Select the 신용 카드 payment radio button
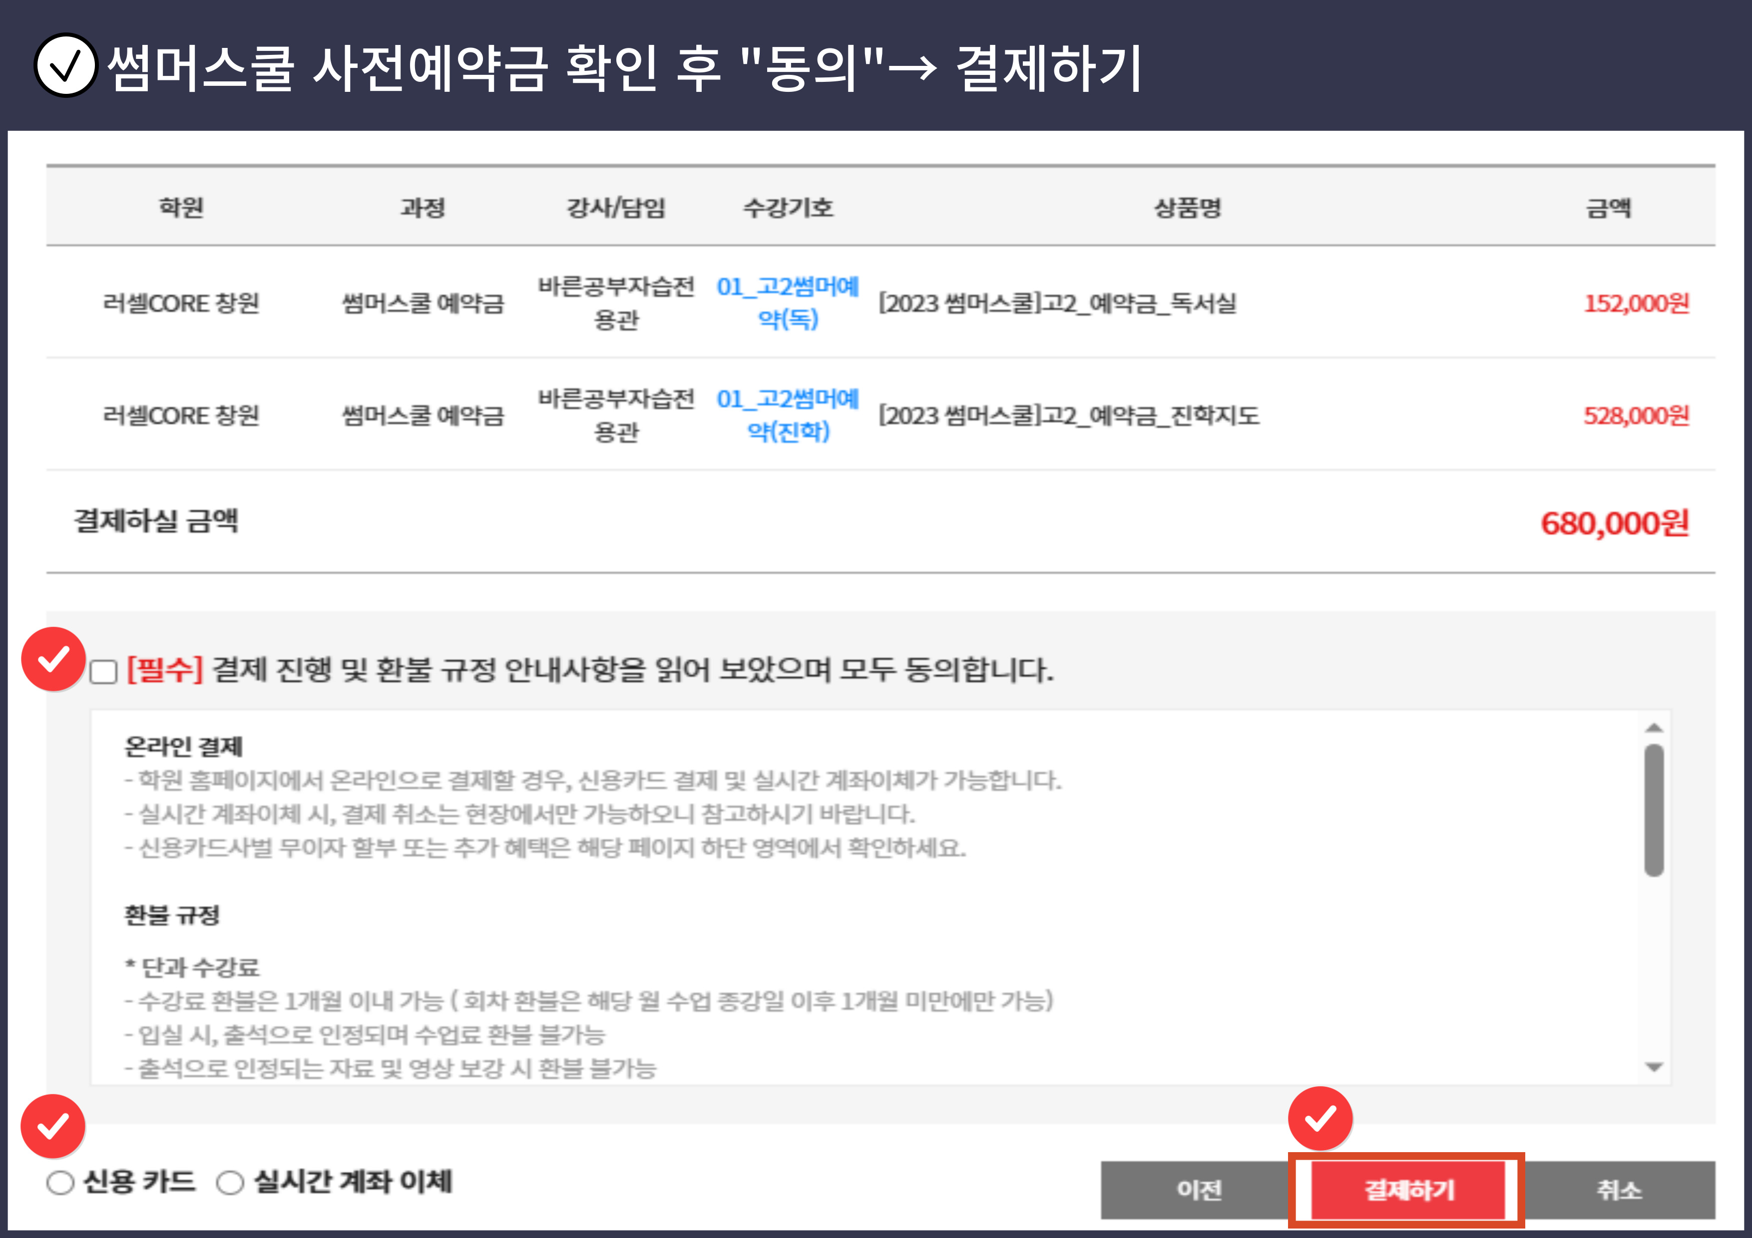The height and width of the screenshot is (1238, 1752). coord(60,1182)
